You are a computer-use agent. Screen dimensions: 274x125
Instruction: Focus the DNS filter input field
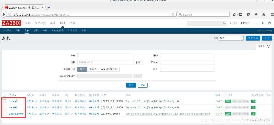[x=187, y=56]
